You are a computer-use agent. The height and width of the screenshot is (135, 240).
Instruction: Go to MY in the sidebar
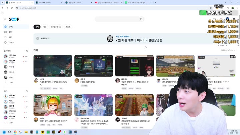(x=10, y=37)
